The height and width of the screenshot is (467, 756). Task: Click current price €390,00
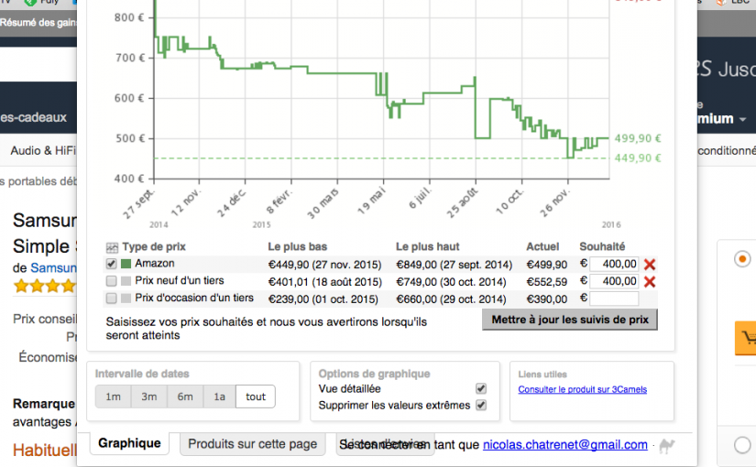coord(547,299)
